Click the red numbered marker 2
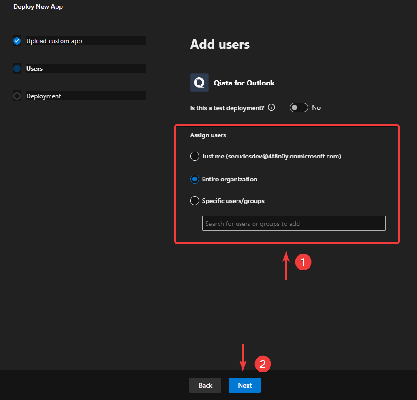 263,364
